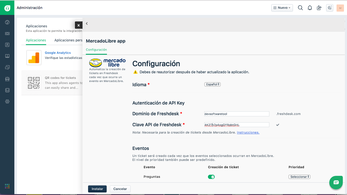The height and width of the screenshot is (195, 347).
Task: Click the Instalar button
Action: pyautogui.click(x=97, y=189)
